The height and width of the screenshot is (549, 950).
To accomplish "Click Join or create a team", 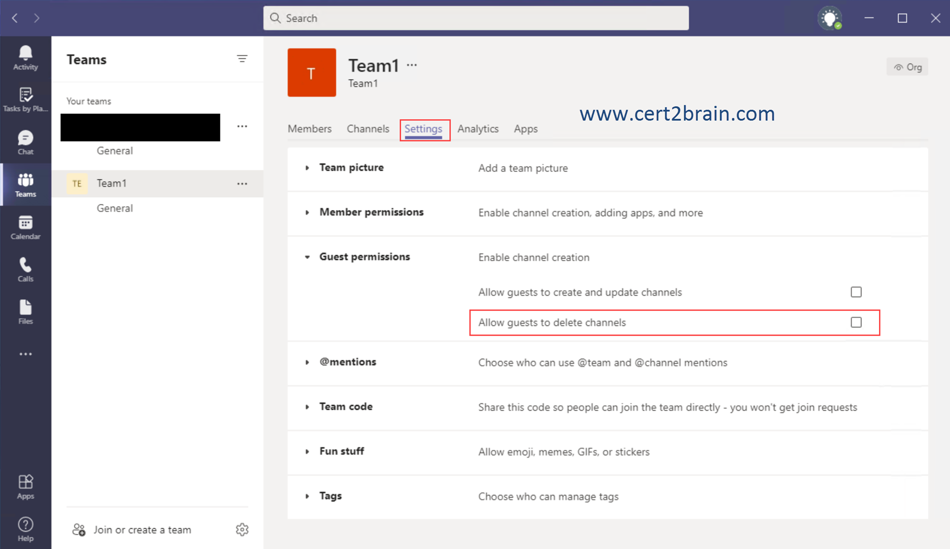I will tap(132, 530).
